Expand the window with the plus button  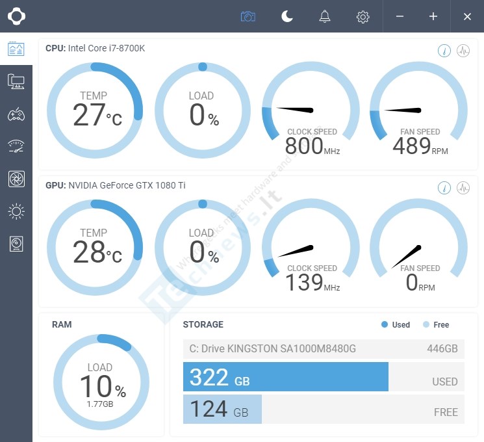click(433, 16)
